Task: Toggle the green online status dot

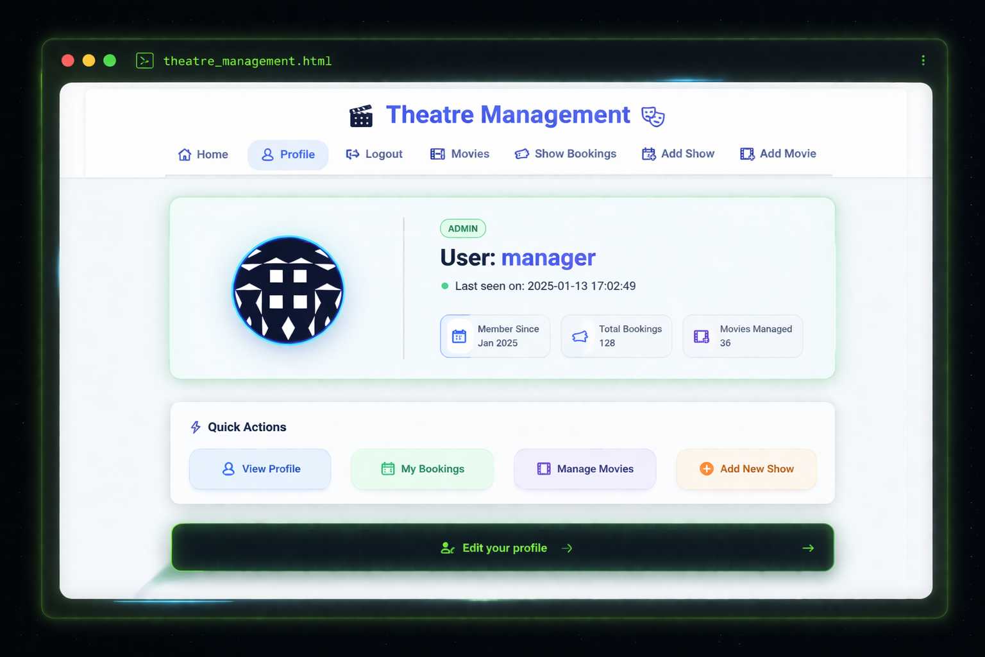Action: [x=445, y=286]
